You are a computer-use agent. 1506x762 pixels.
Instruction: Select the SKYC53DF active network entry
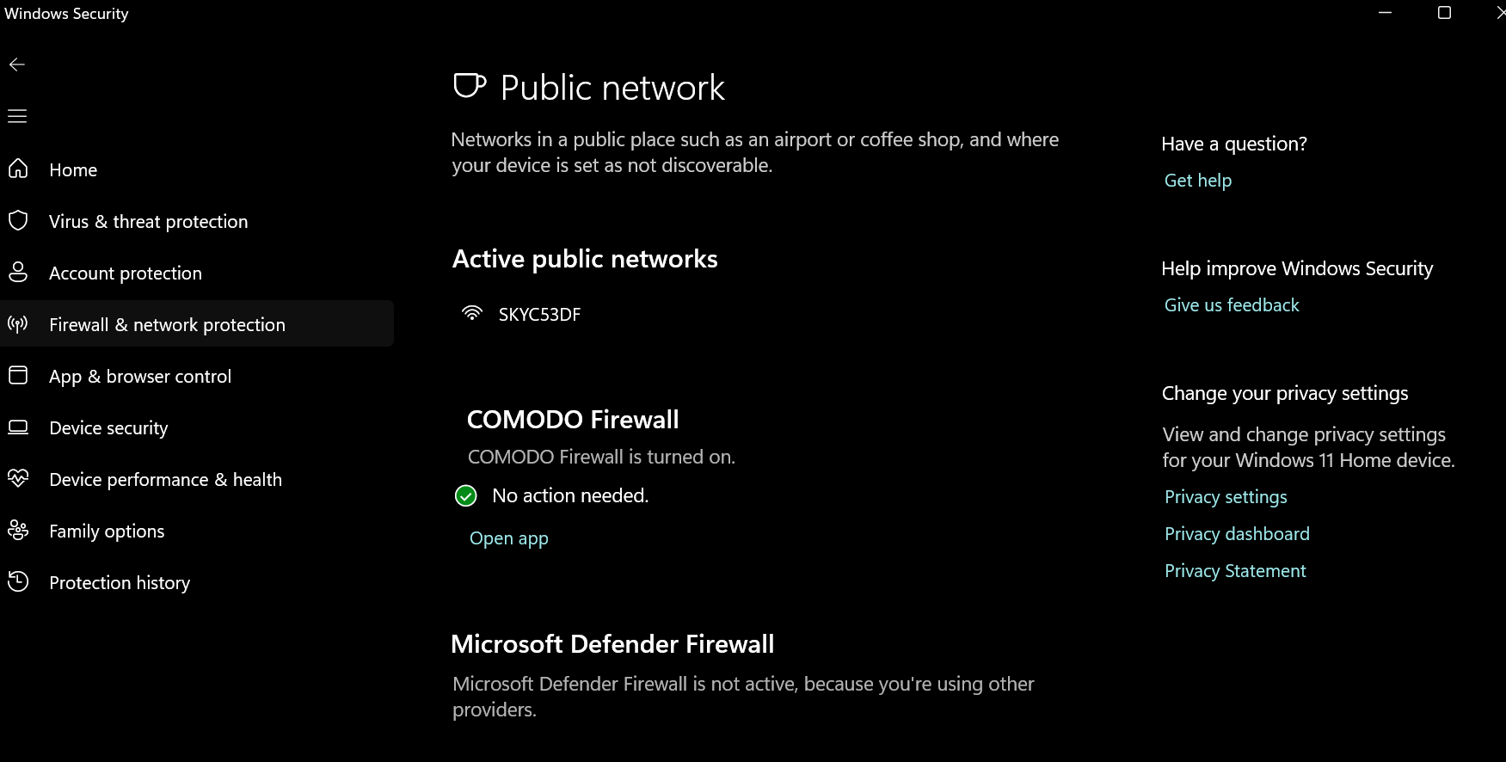pos(538,315)
